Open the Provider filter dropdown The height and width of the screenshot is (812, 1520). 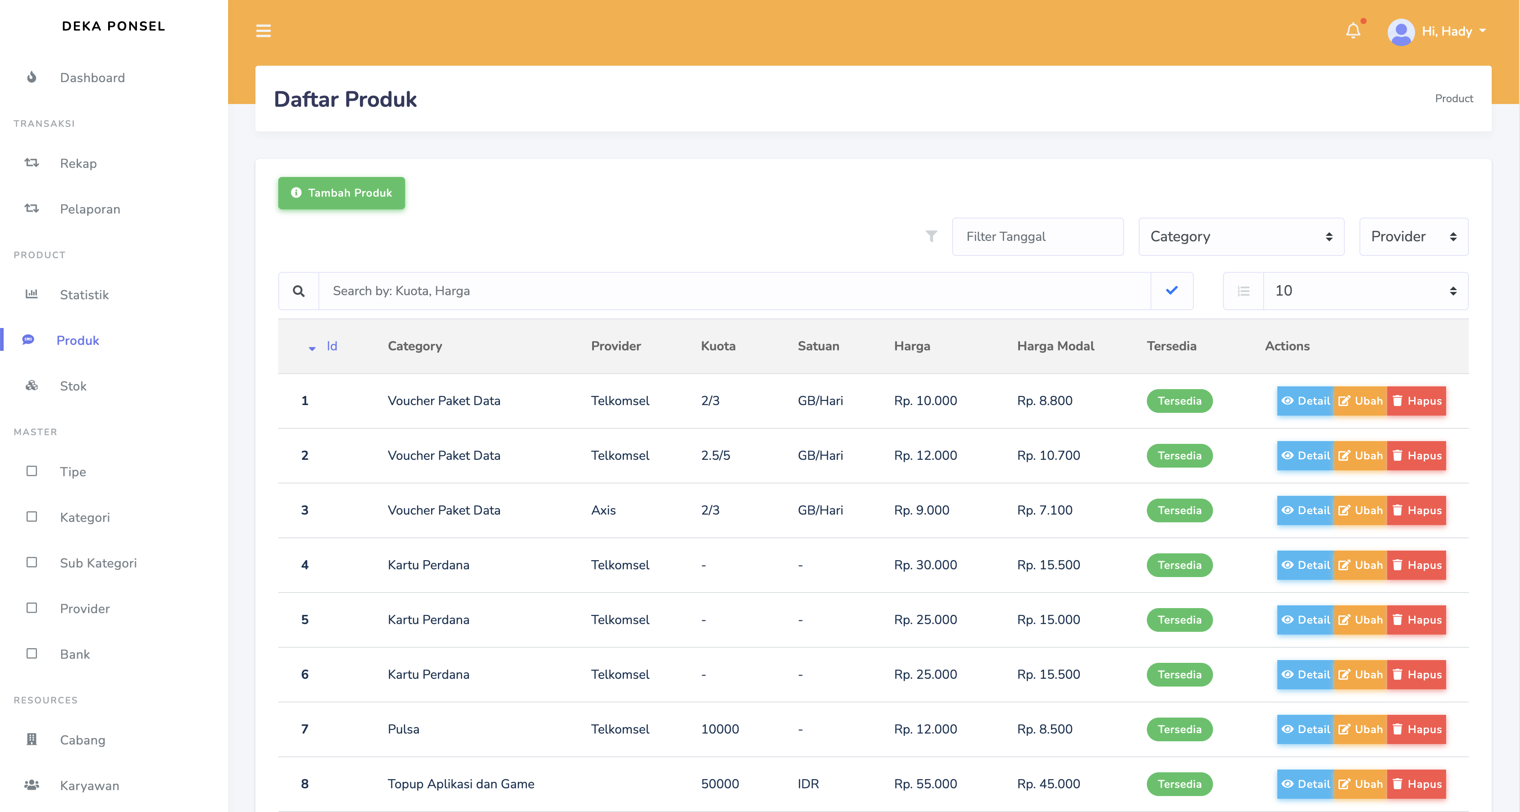[1413, 237]
